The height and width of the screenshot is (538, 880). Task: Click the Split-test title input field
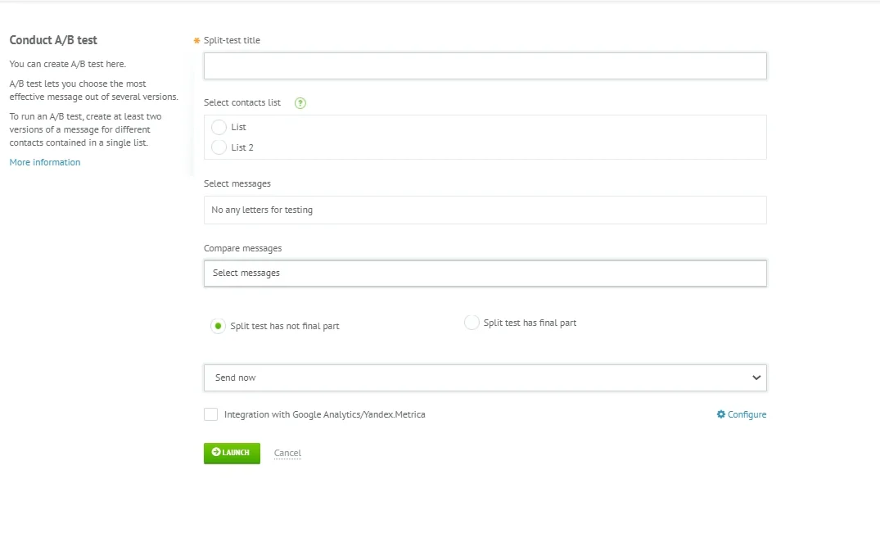tap(485, 66)
